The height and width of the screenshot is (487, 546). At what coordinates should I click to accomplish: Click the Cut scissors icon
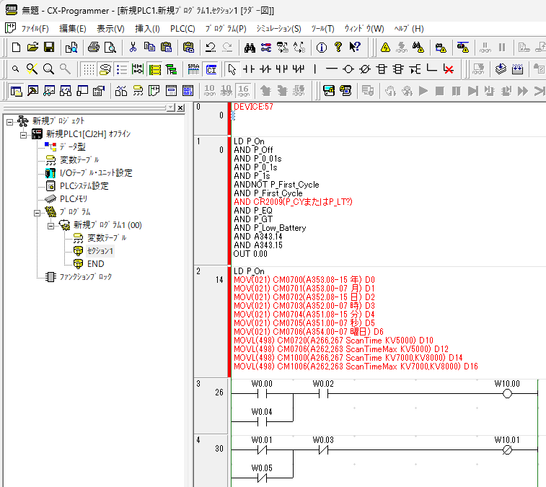[x=133, y=48]
